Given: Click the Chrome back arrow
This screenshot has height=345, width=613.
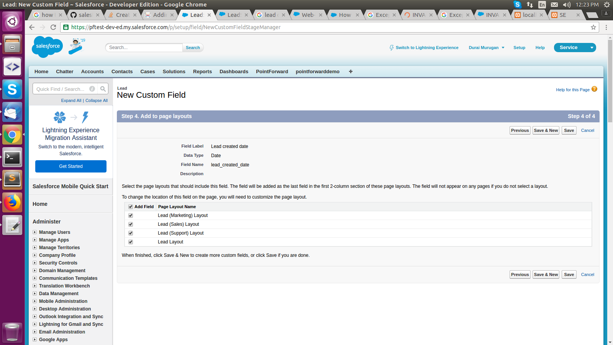Looking at the screenshot, I should [x=32, y=27].
